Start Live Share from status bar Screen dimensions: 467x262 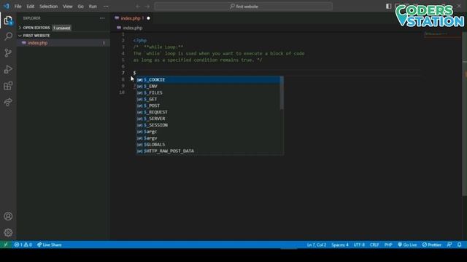tap(50, 245)
